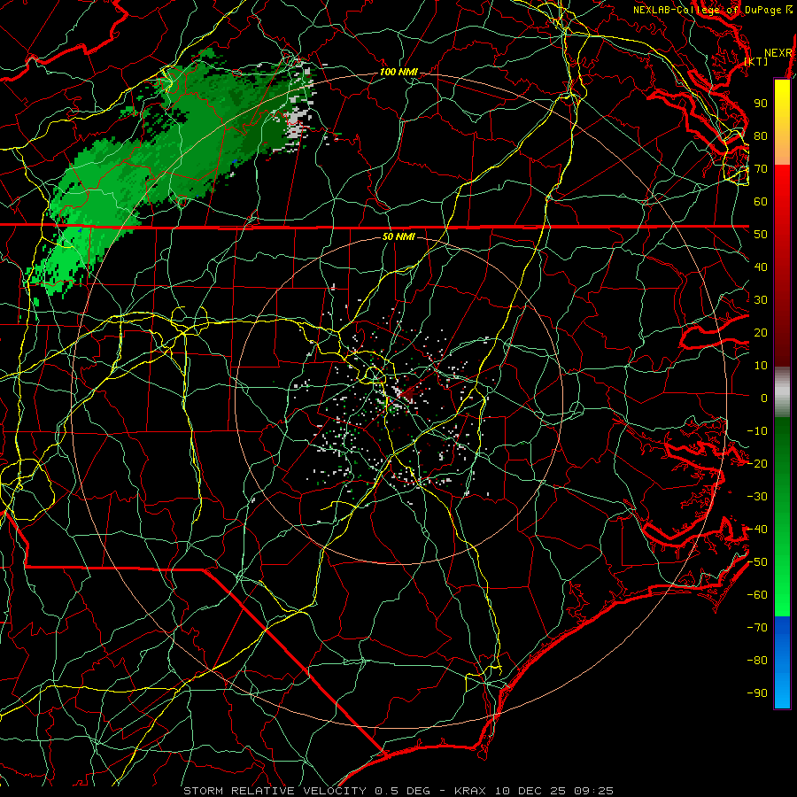The height and width of the screenshot is (797, 797).
Task: Click the 30 value on the velocity scale
Action: point(761,300)
